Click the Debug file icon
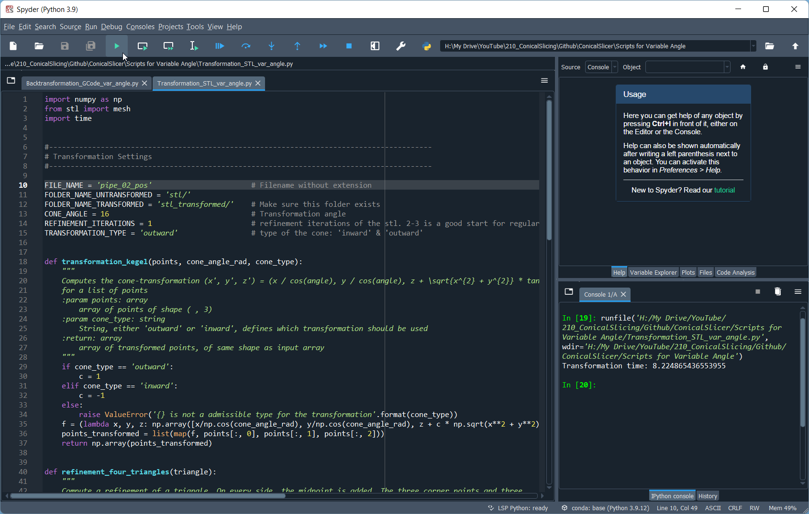The image size is (809, 514). 220,46
